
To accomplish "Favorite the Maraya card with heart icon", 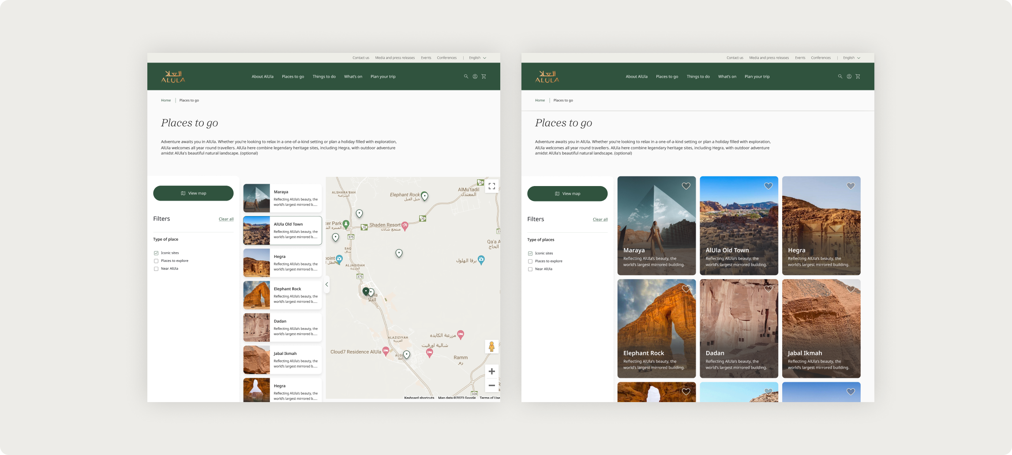I will coord(686,186).
